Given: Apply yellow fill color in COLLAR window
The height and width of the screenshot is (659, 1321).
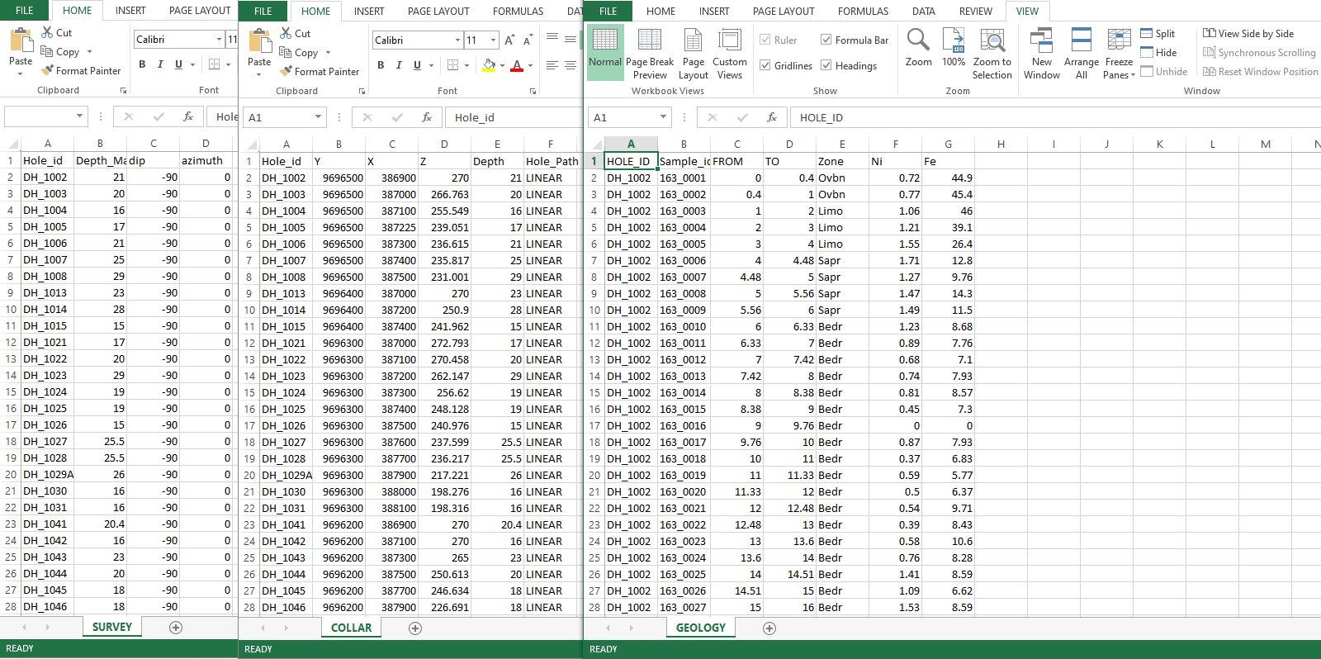Looking at the screenshot, I should click(489, 65).
